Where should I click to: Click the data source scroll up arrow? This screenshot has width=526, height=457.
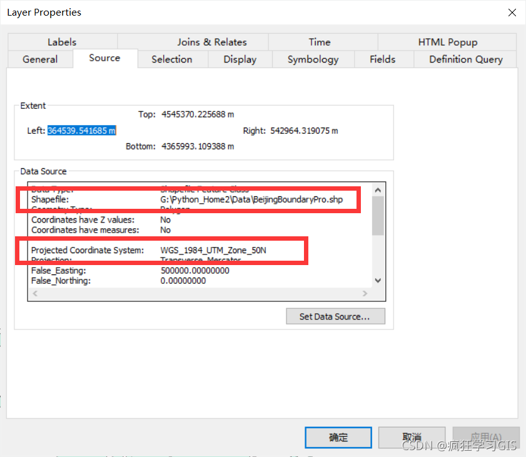click(x=378, y=190)
